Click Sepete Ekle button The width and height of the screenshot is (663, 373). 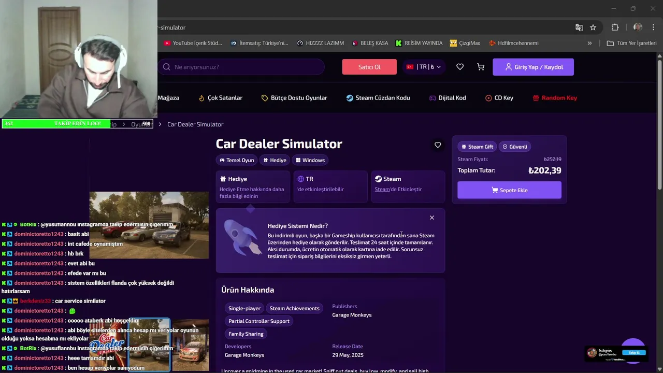click(x=509, y=190)
